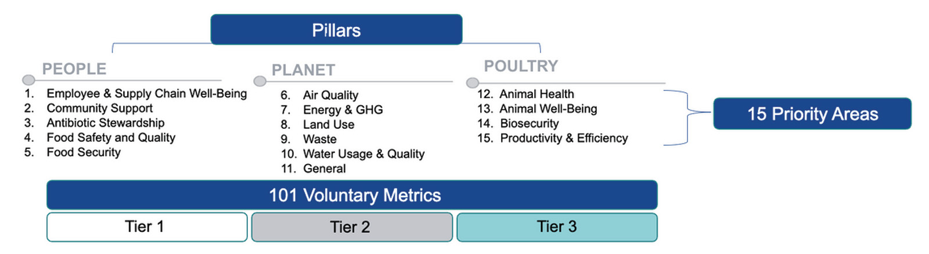Select the 15 Priority Areas box

click(812, 114)
